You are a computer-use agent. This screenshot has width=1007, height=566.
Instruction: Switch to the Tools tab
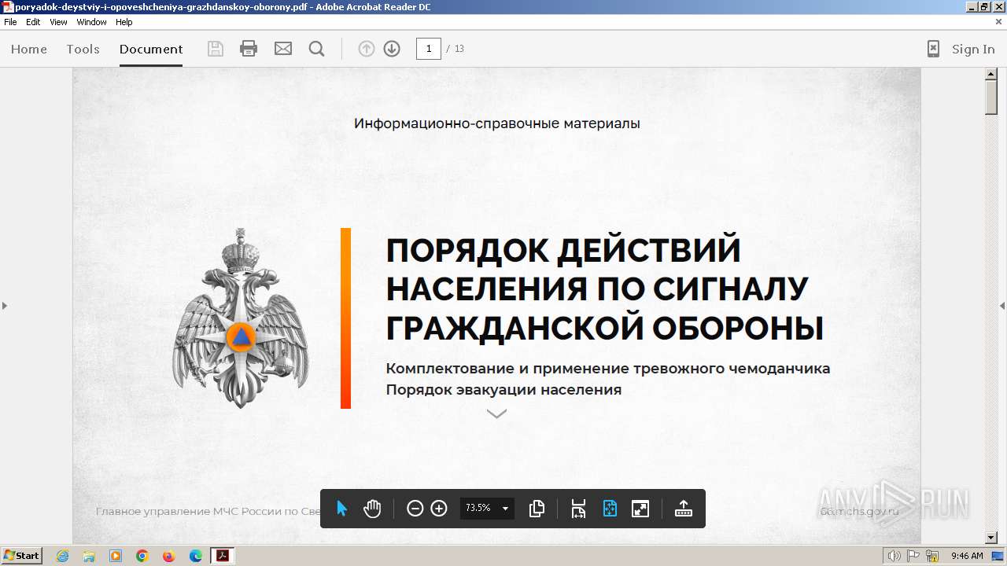[83, 49]
